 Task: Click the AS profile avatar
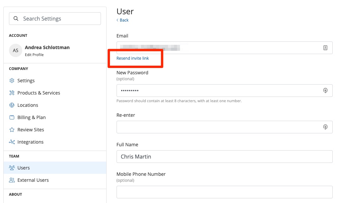[x=15, y=50]
